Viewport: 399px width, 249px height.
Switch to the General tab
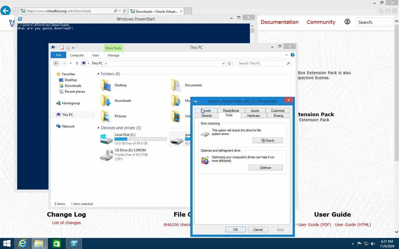tap(206, 116)
